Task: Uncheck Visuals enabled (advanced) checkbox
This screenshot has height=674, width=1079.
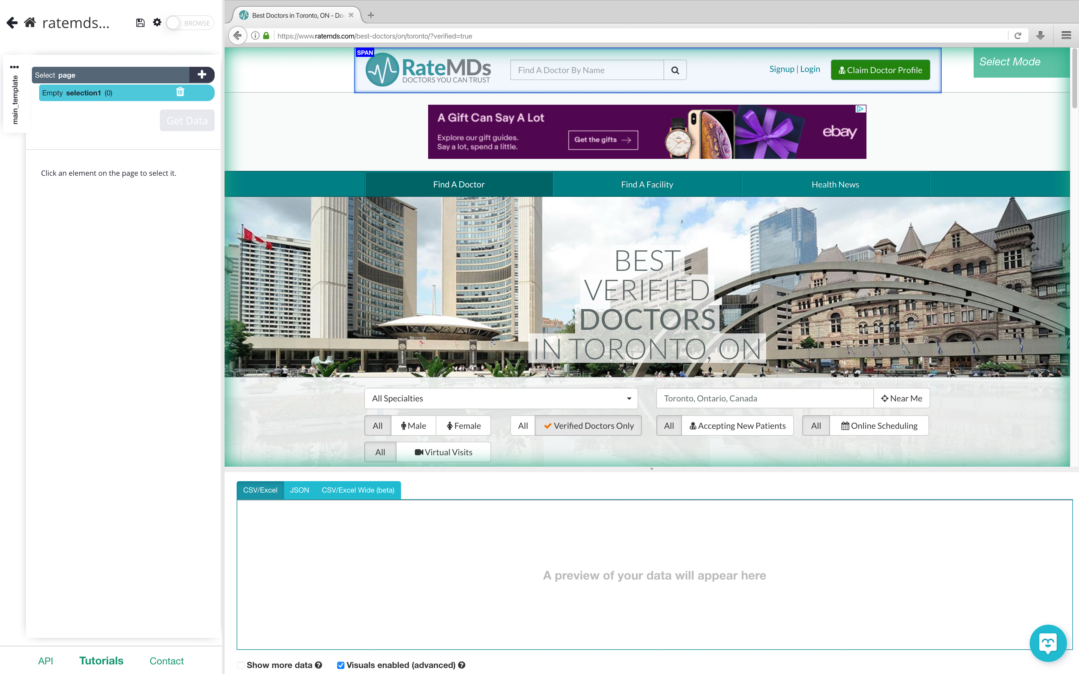Action: (x=340, y=665)
